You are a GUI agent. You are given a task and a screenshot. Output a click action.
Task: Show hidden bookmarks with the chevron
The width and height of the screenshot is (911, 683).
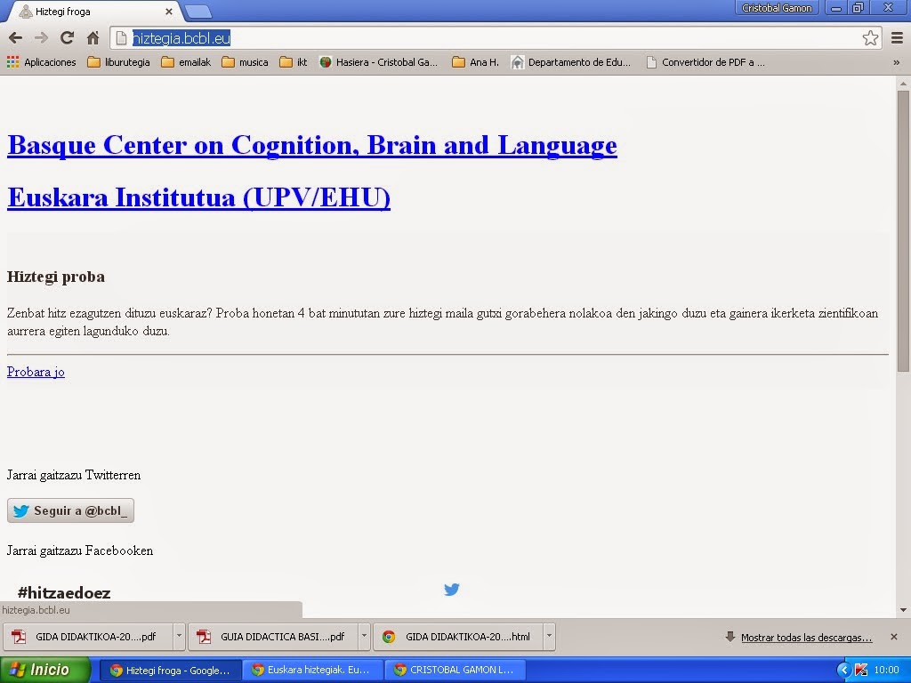tap(897, 62)
